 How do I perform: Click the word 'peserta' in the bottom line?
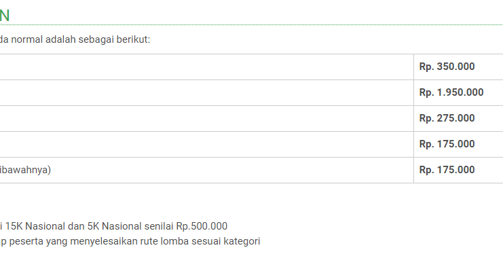[26, 241]
